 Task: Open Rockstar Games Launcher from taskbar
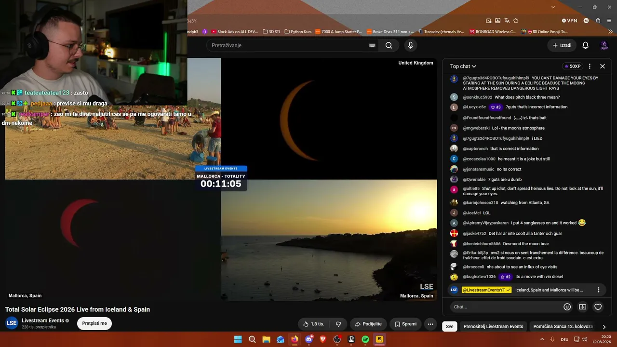[379, 339]
